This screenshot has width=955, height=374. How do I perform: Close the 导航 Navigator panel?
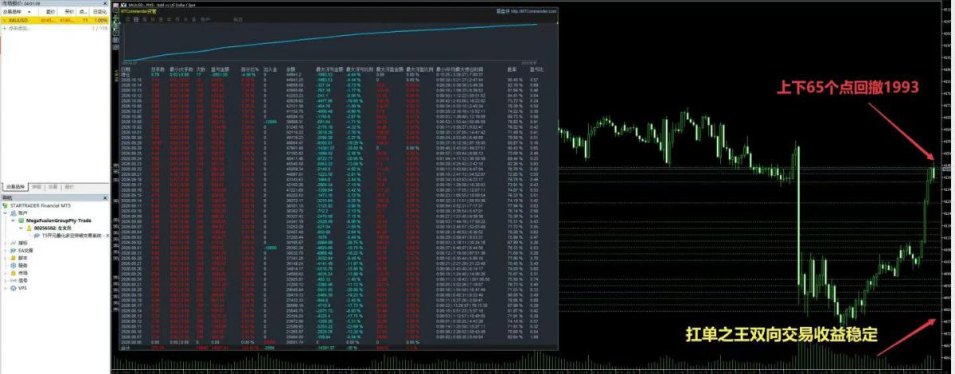[105, 197]
